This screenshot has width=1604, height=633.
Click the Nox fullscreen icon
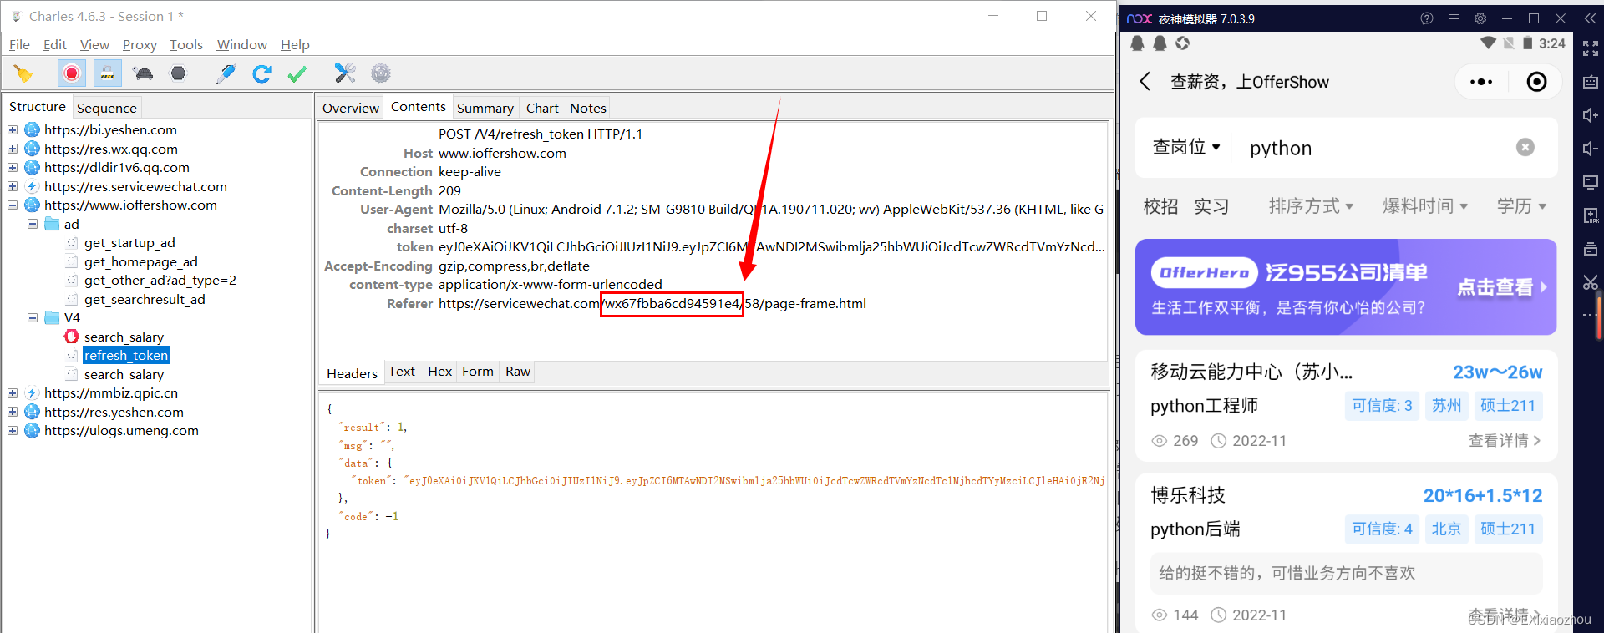pos(1591,49)
